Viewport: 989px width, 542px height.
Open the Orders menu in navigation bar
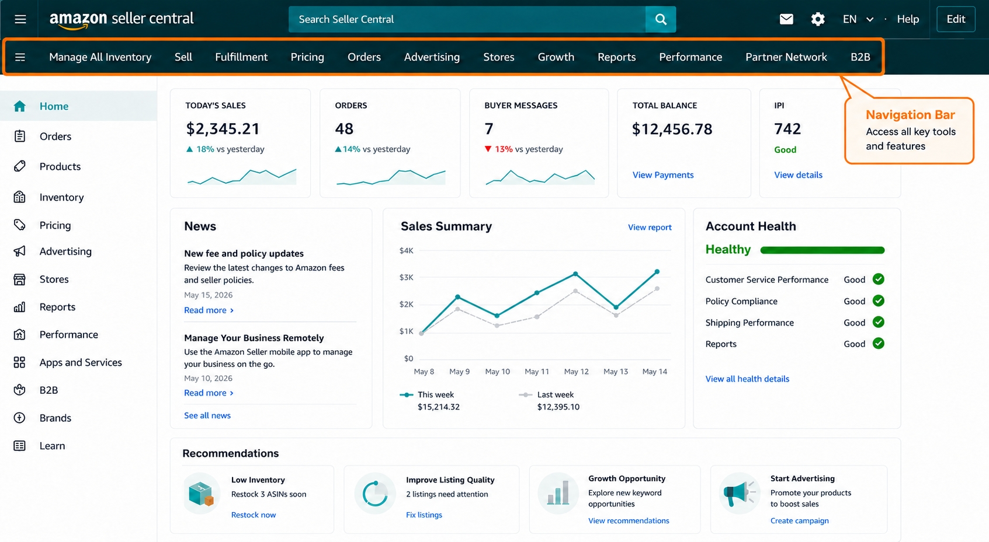pos(364,57)
